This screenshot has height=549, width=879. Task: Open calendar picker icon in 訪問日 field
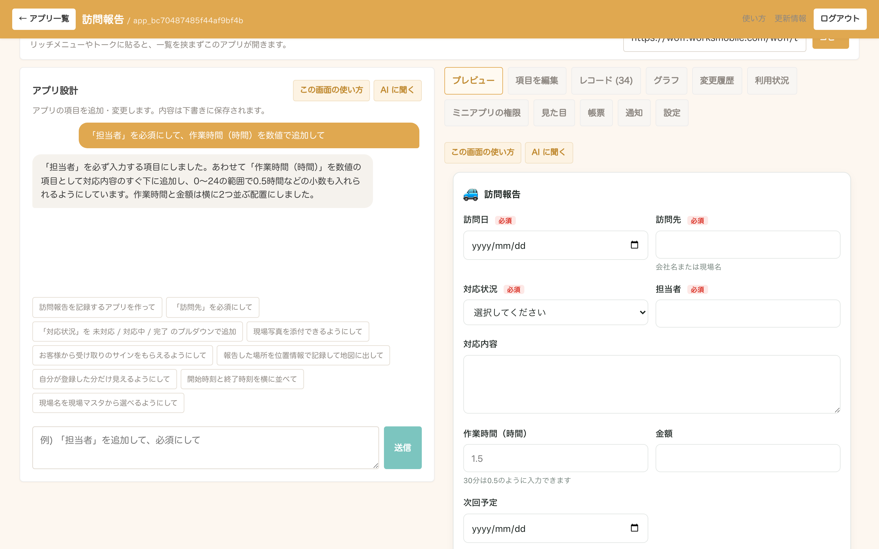[x=634, y=245]
